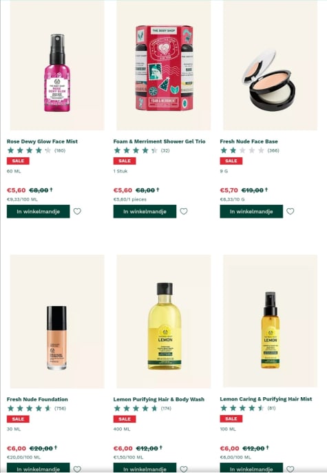The width and height of the screenshot is (327, 473).
Task: View the (756) reviews for Fresh Nude Foundation
Action: coord(60,408)
